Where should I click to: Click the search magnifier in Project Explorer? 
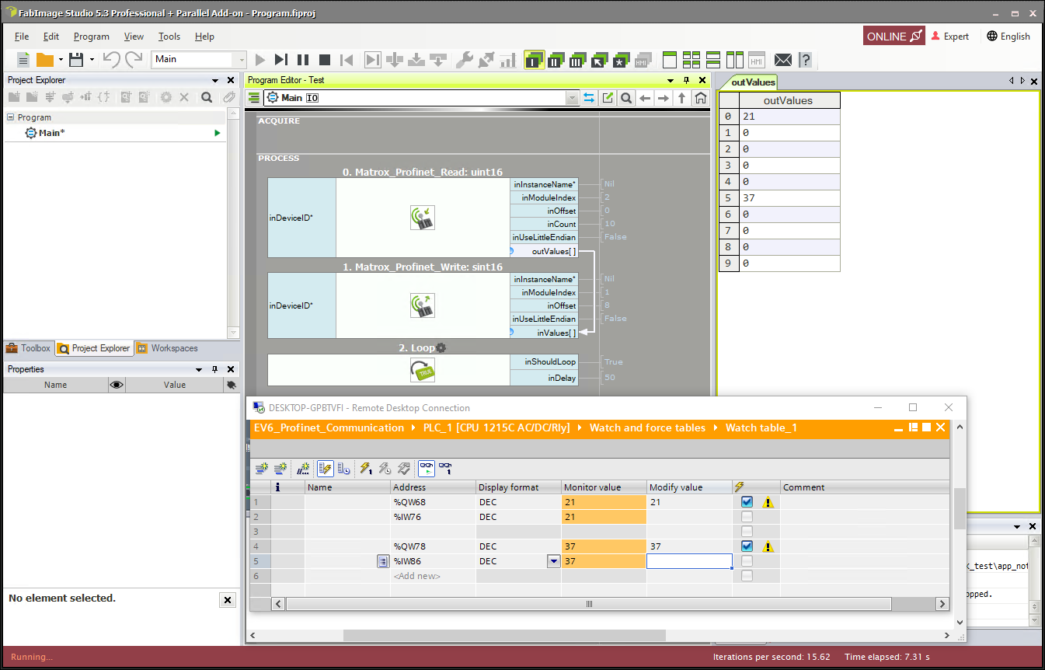[x=207, y=97]
